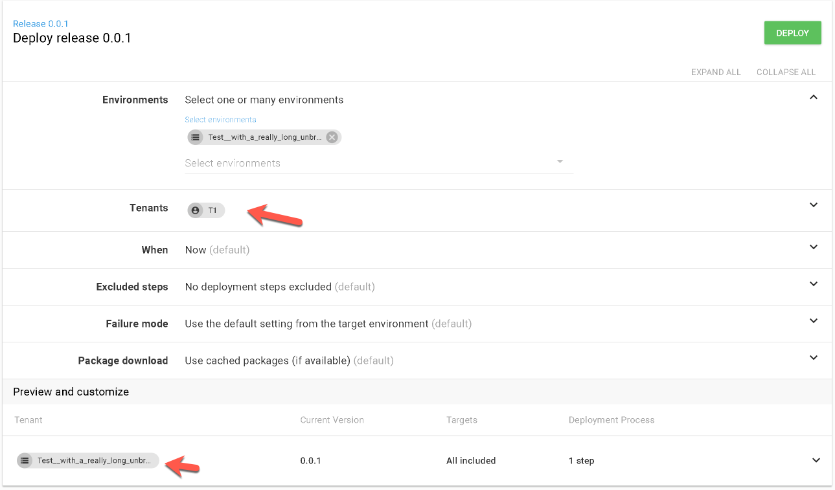Click EXPAND ALL
The image size is (835, 490).
tap(716, 72)
